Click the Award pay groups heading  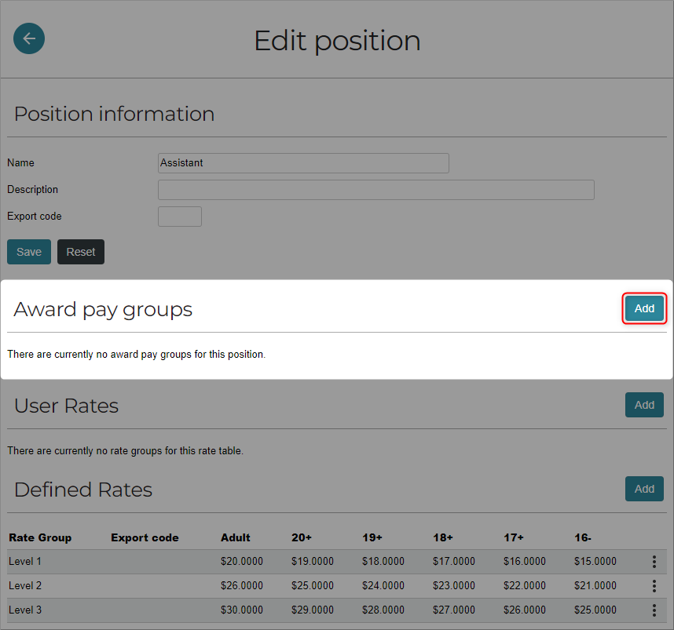click(103, 310)
